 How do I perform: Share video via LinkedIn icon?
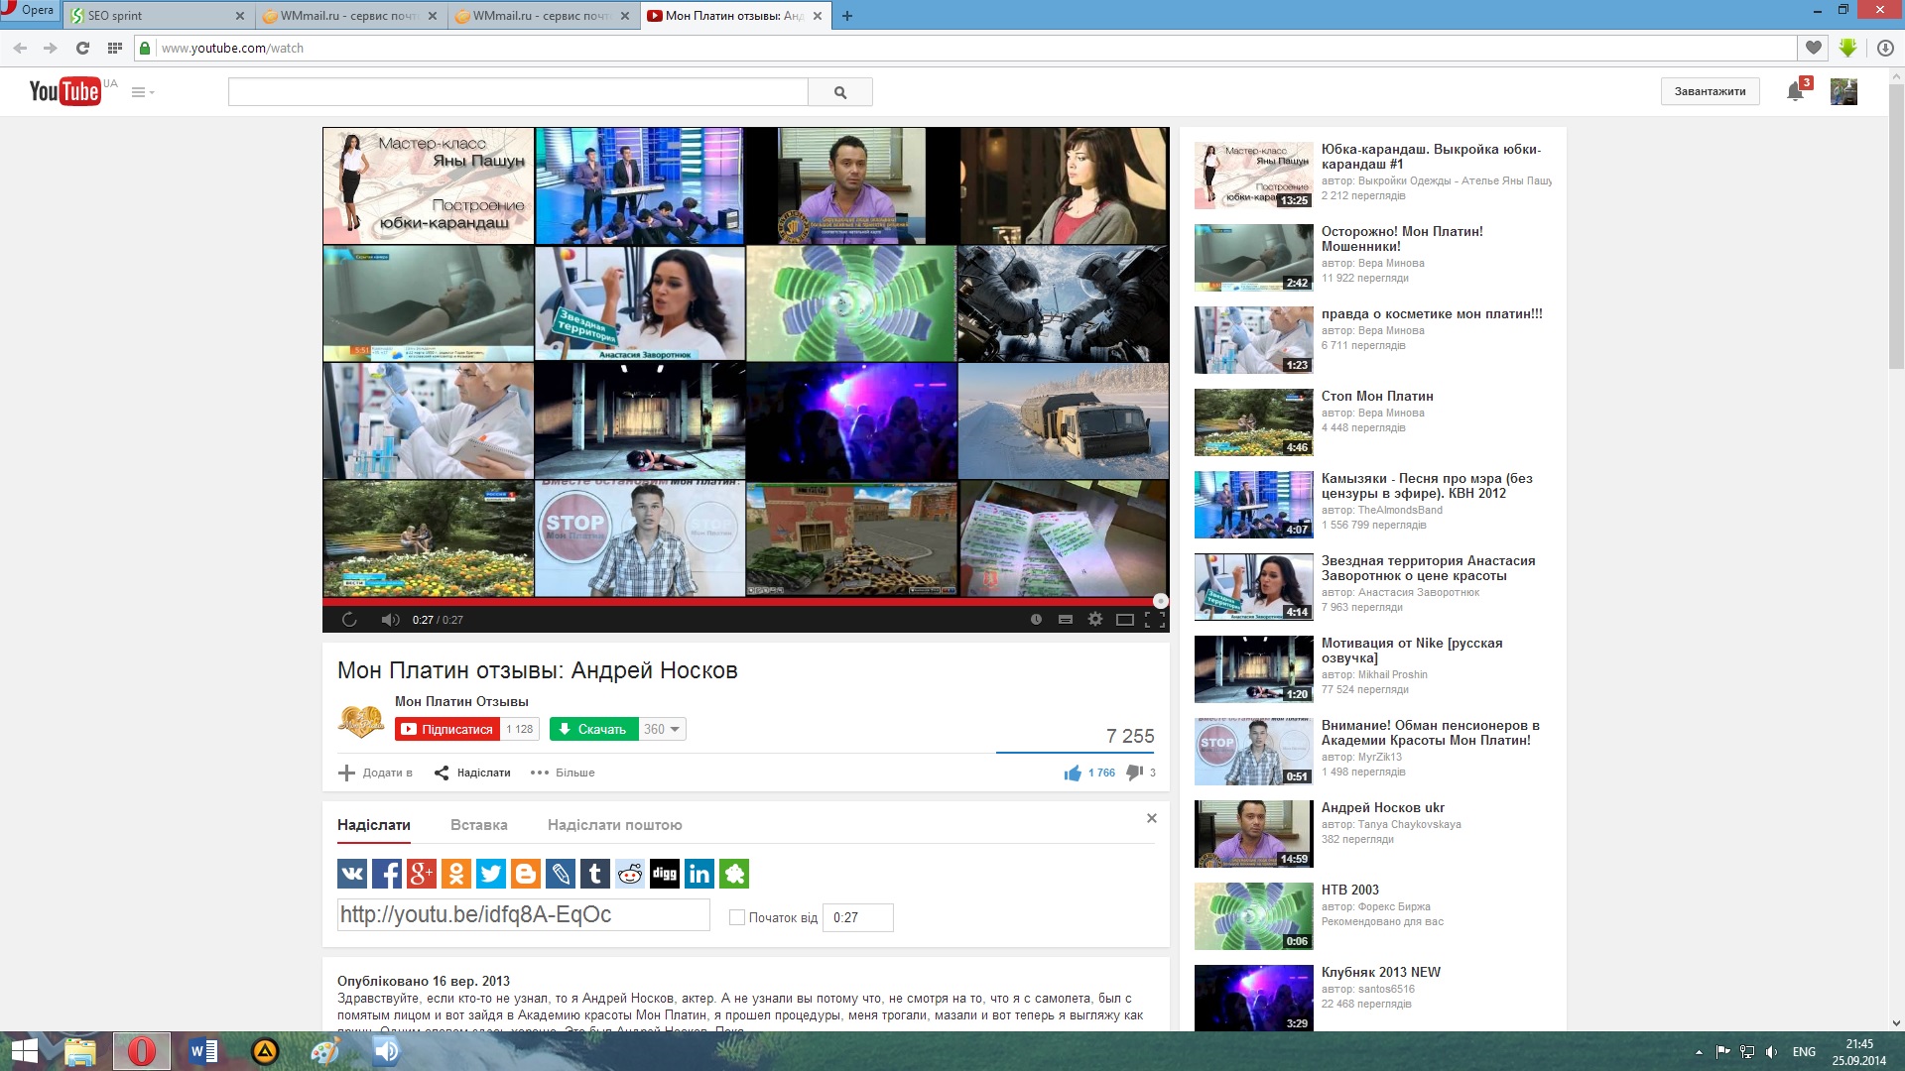pyautogui.click(x=699, y=874)
